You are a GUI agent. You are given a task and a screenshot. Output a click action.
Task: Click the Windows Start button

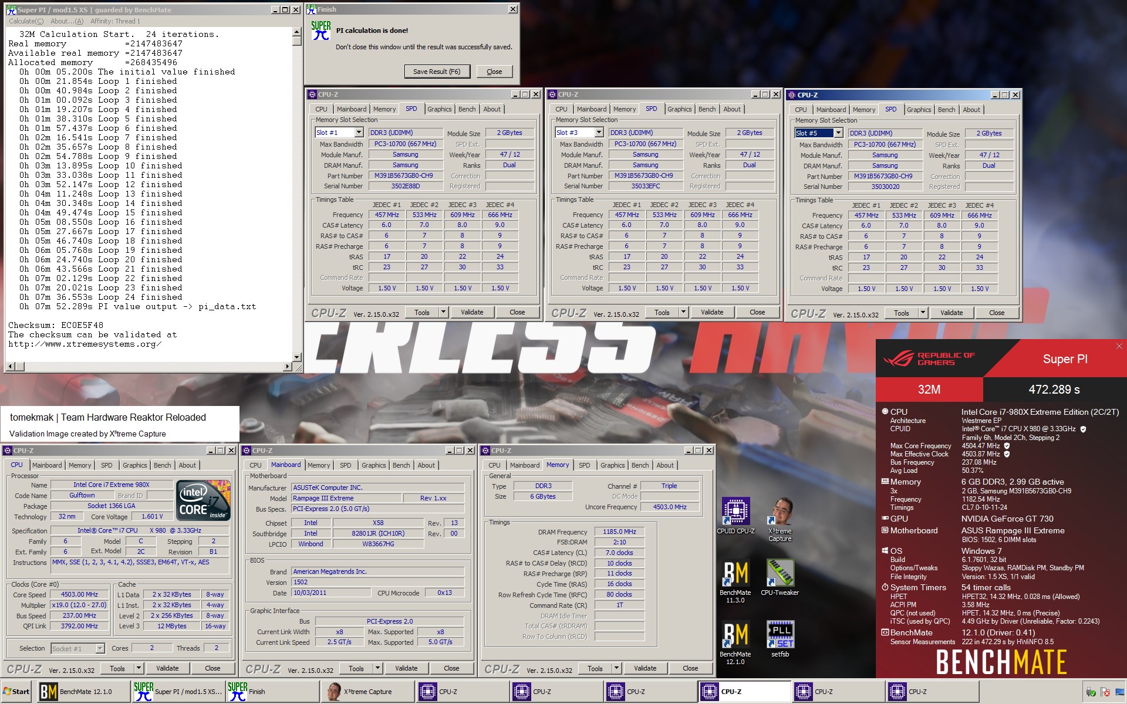(x=16, y=692)
